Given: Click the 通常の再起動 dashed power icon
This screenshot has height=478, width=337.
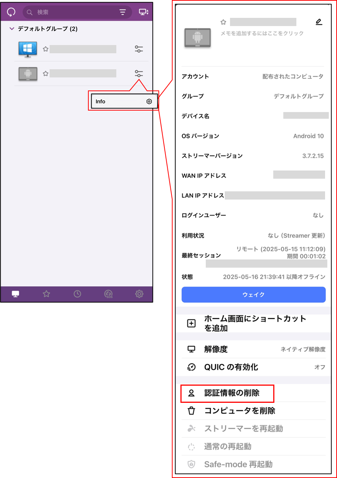Looking at the screenshot, I should click(191, 446).
